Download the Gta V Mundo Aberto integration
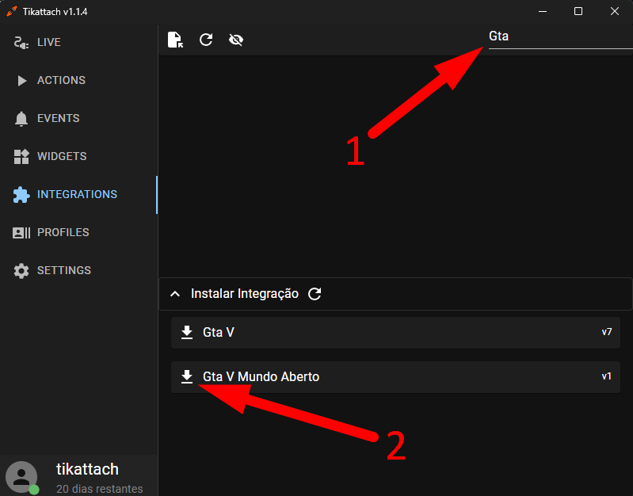633x496 pixels. [x=186, y=377]
